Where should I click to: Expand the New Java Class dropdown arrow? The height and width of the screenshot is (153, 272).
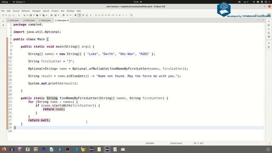[59, 15]
